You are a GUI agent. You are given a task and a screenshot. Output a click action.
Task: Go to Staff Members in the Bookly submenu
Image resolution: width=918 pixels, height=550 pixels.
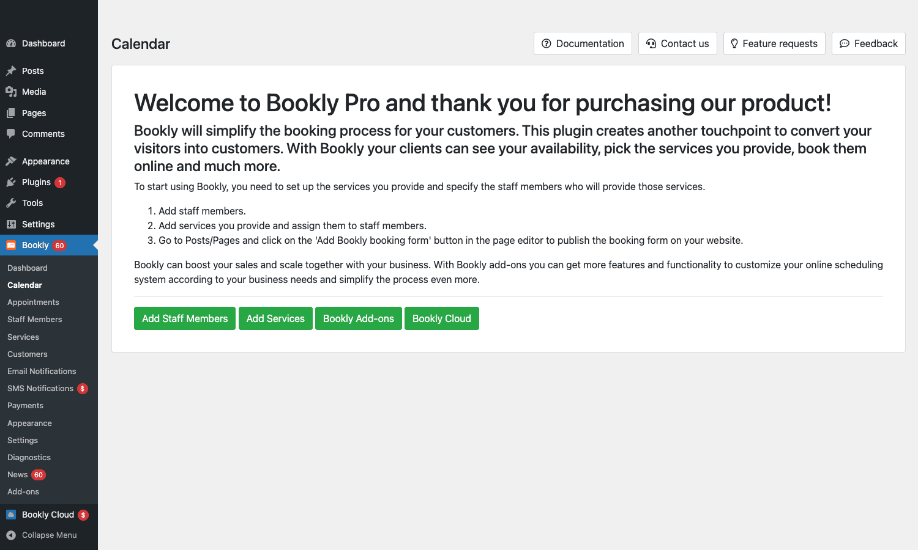point(49,319)
